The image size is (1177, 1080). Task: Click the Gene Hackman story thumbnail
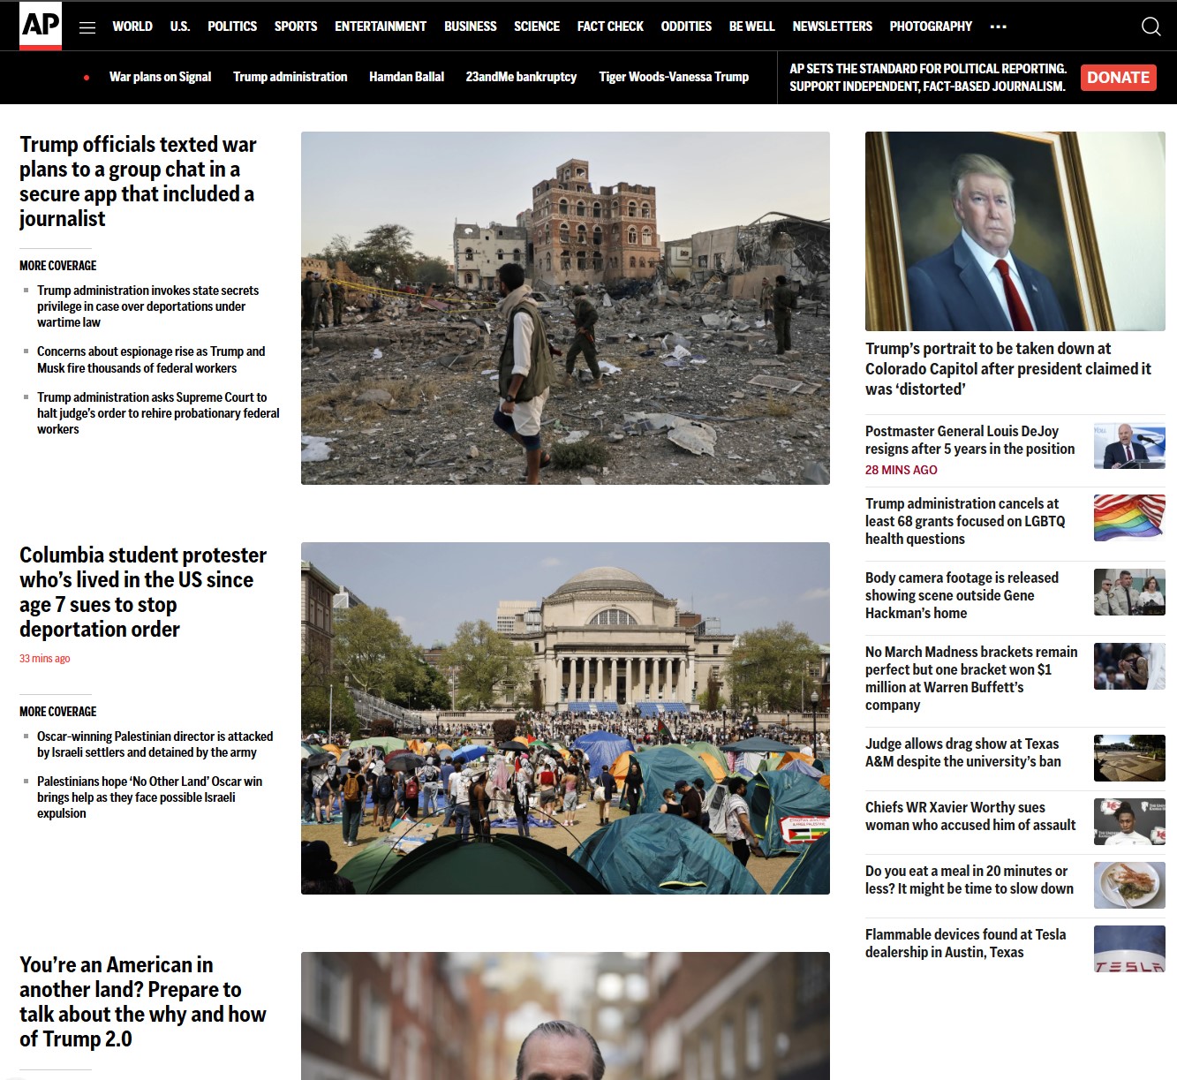click(1129, 592)
